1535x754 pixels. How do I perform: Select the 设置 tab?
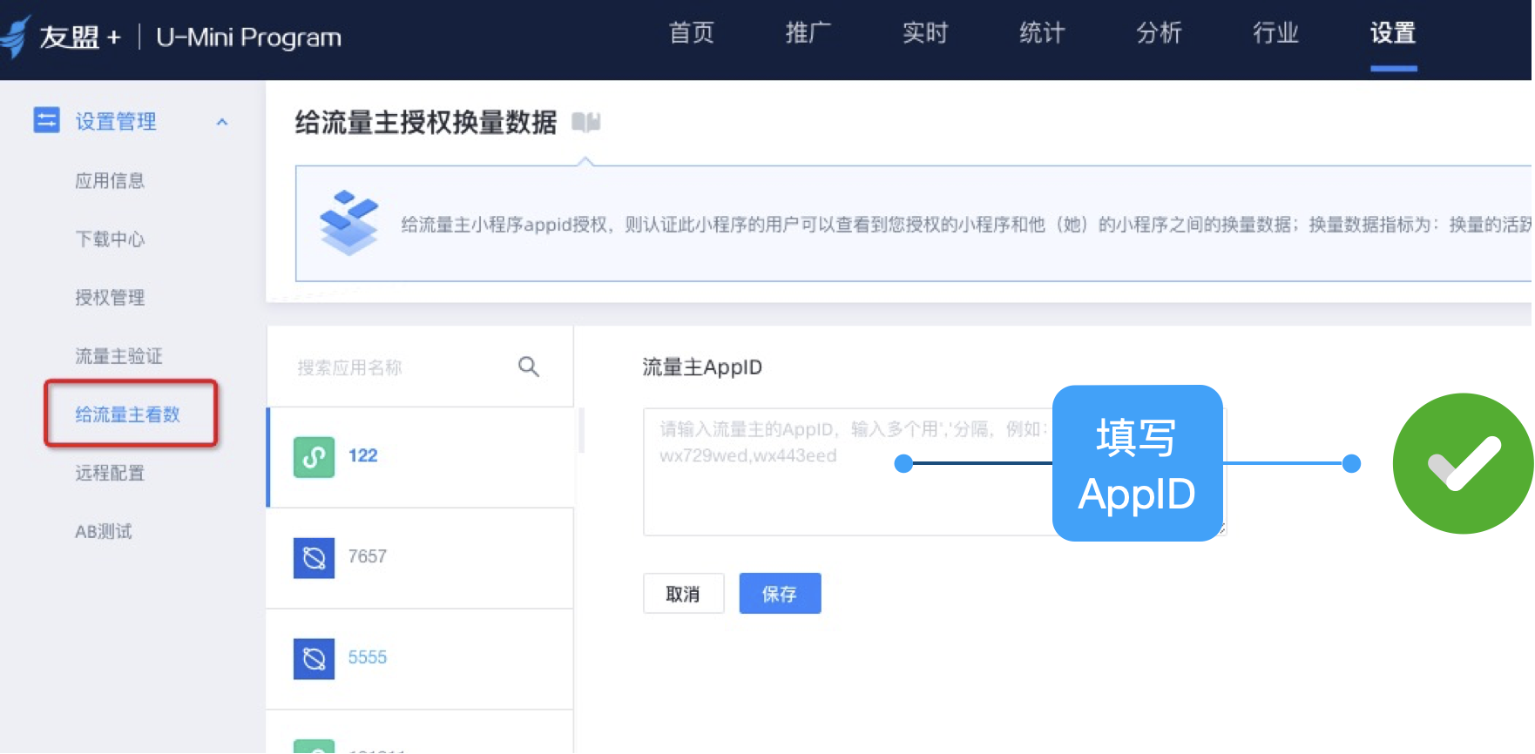1393,33
